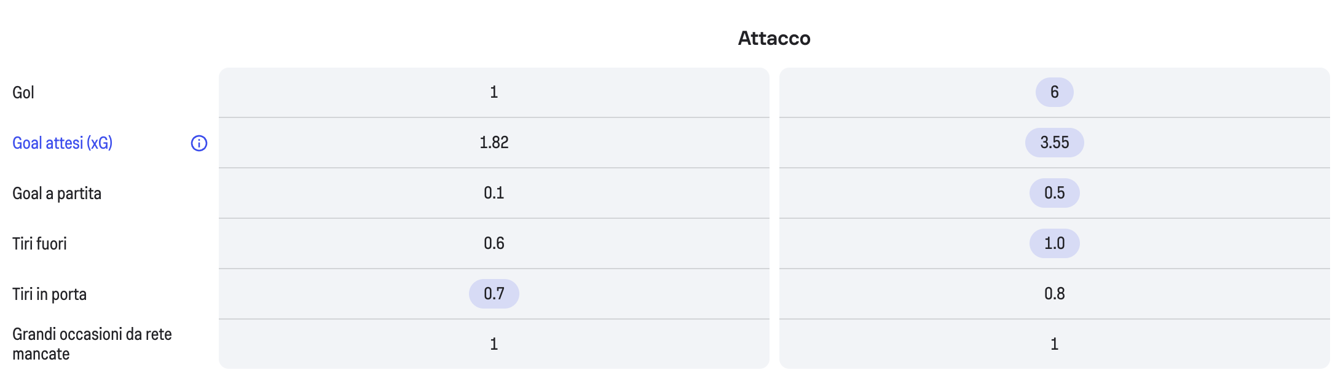
Task: Select Grandi occasioni da rete mancate label
Action: (x=92, y=344)
